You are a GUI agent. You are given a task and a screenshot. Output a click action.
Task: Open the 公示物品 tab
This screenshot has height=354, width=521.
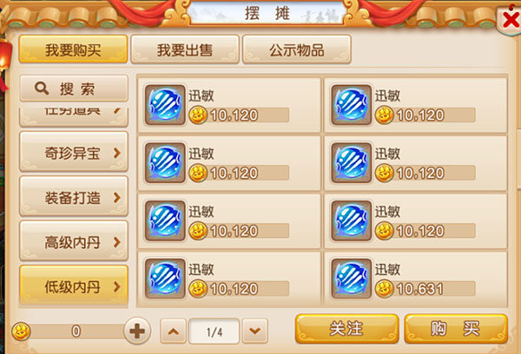coord(297,49)
